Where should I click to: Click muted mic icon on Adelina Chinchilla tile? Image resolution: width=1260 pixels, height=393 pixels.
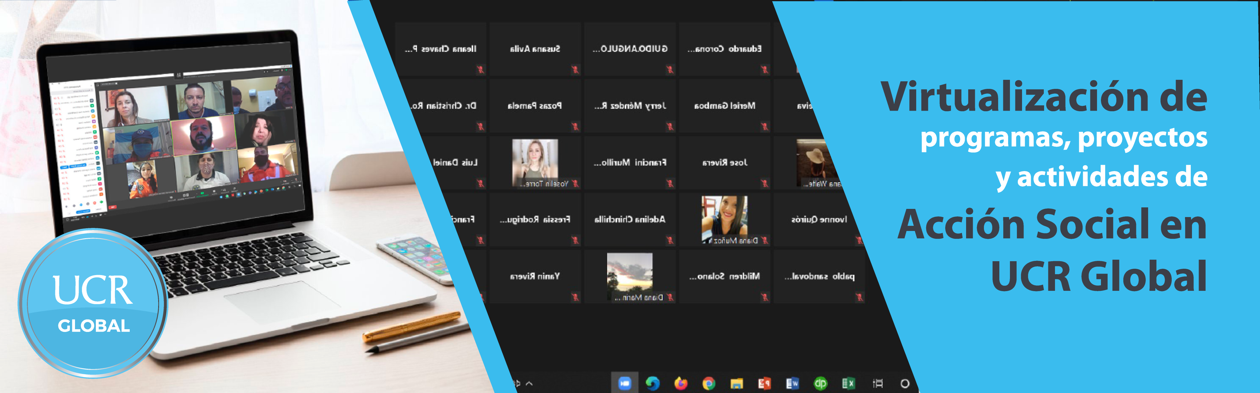pyautogui.click(x=670, y=241)
